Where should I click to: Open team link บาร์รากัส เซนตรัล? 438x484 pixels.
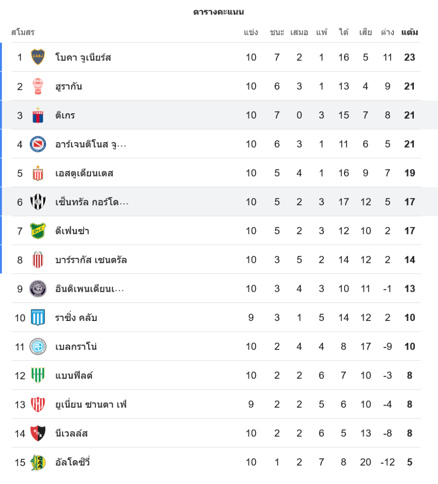[x=91, y=260]
